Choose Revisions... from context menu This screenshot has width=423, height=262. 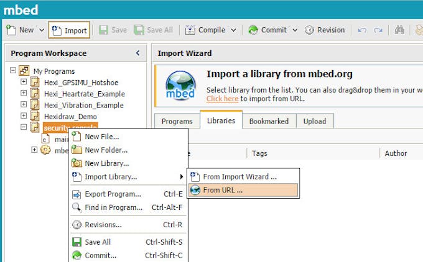[128, 225]
